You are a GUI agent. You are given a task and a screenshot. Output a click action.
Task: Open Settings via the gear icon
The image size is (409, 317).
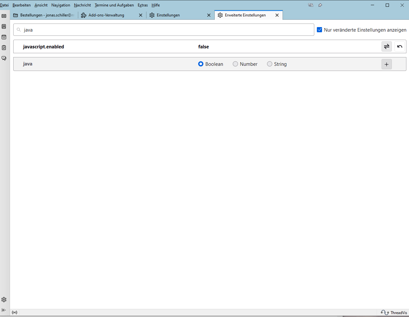(4, 299)
